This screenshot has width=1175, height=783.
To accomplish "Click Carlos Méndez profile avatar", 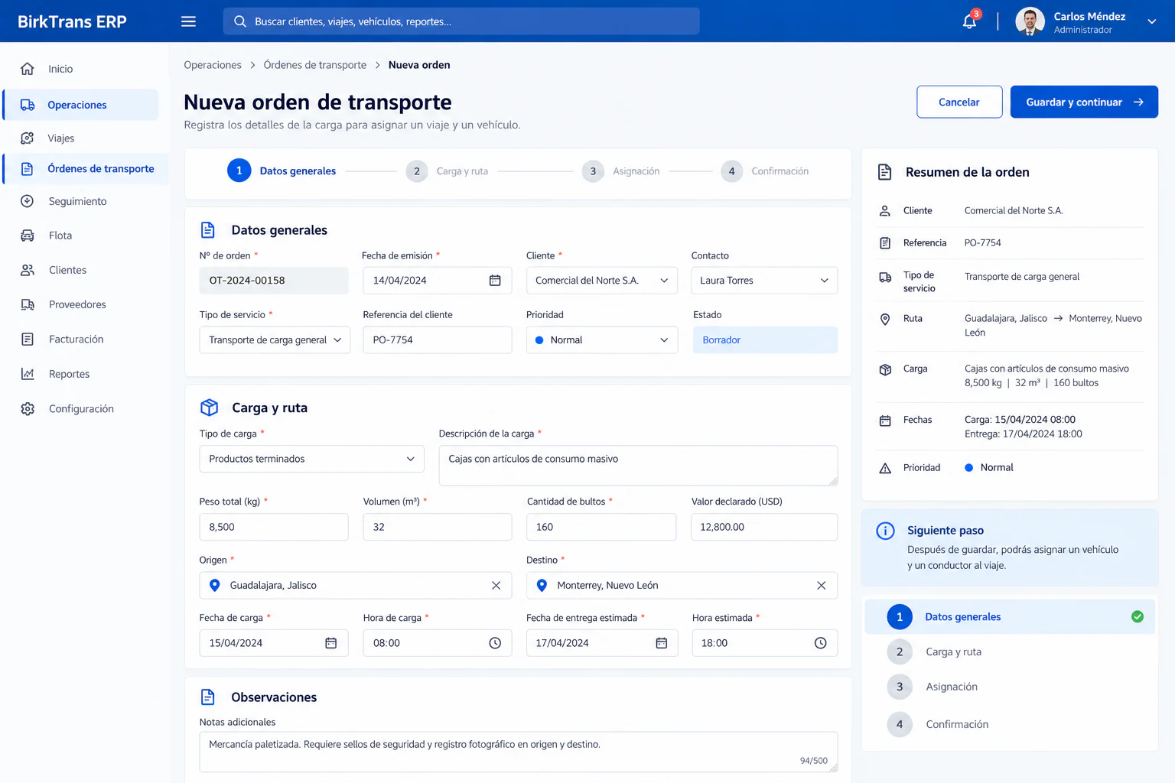I will point(1030,21).
